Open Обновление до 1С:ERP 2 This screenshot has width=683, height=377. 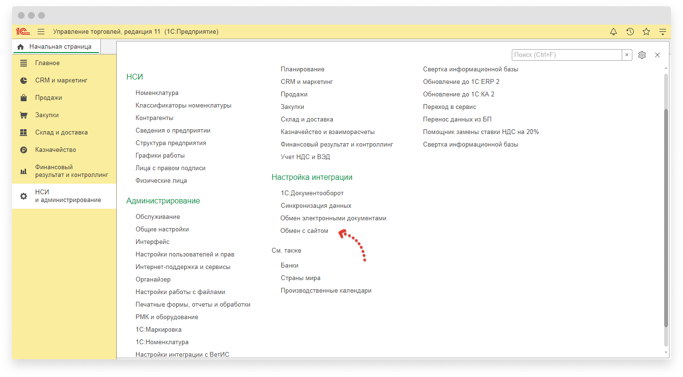pyautogui.click(x=461, y=82)
